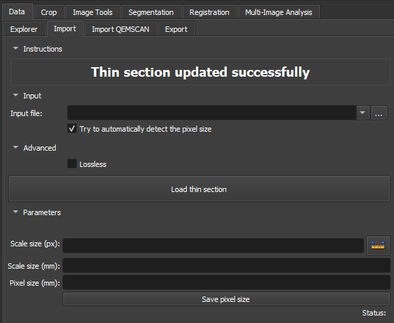
Task: Collapse the Input section
Action: pyautogui.click(x=16, y=95)
